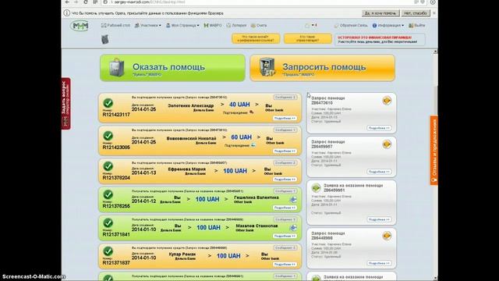Image resolution: width=499 pixels, height=281 pixels.
Task: Open Подробнее on order R121371841
Action: tap(285, 236)
